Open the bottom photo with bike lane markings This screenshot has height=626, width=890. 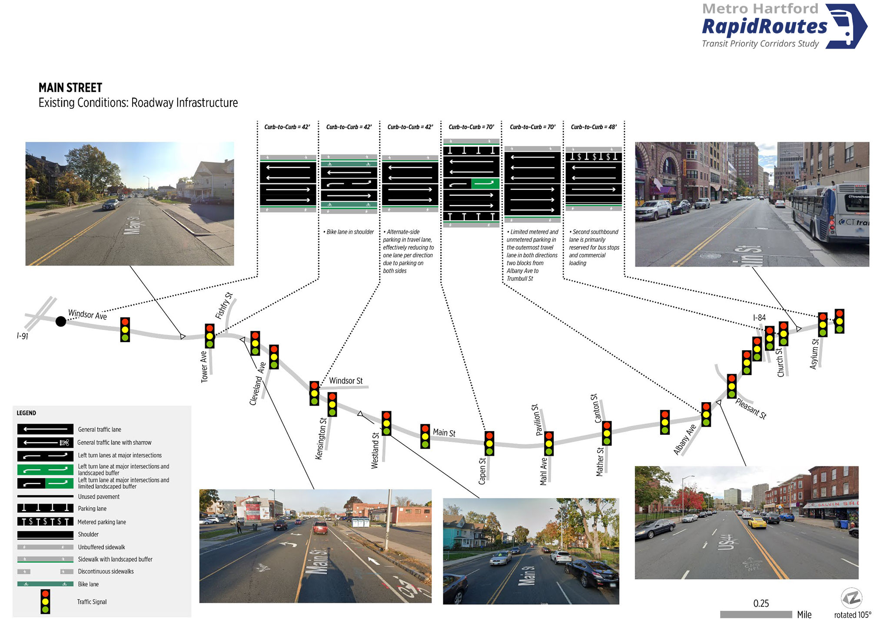[x=315, y=546]
